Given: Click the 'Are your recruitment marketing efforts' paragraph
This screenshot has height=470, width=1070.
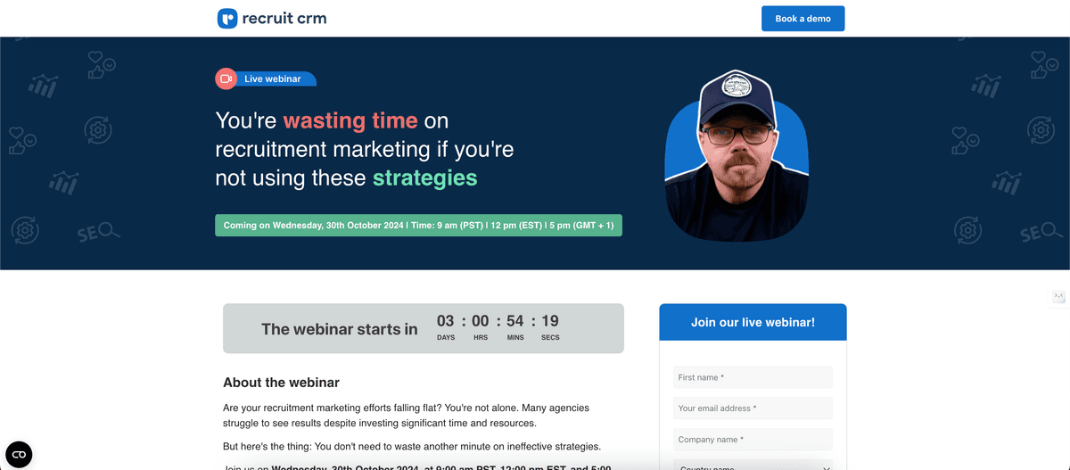Looking at the screenshot, I should click(x=406, y=416).
